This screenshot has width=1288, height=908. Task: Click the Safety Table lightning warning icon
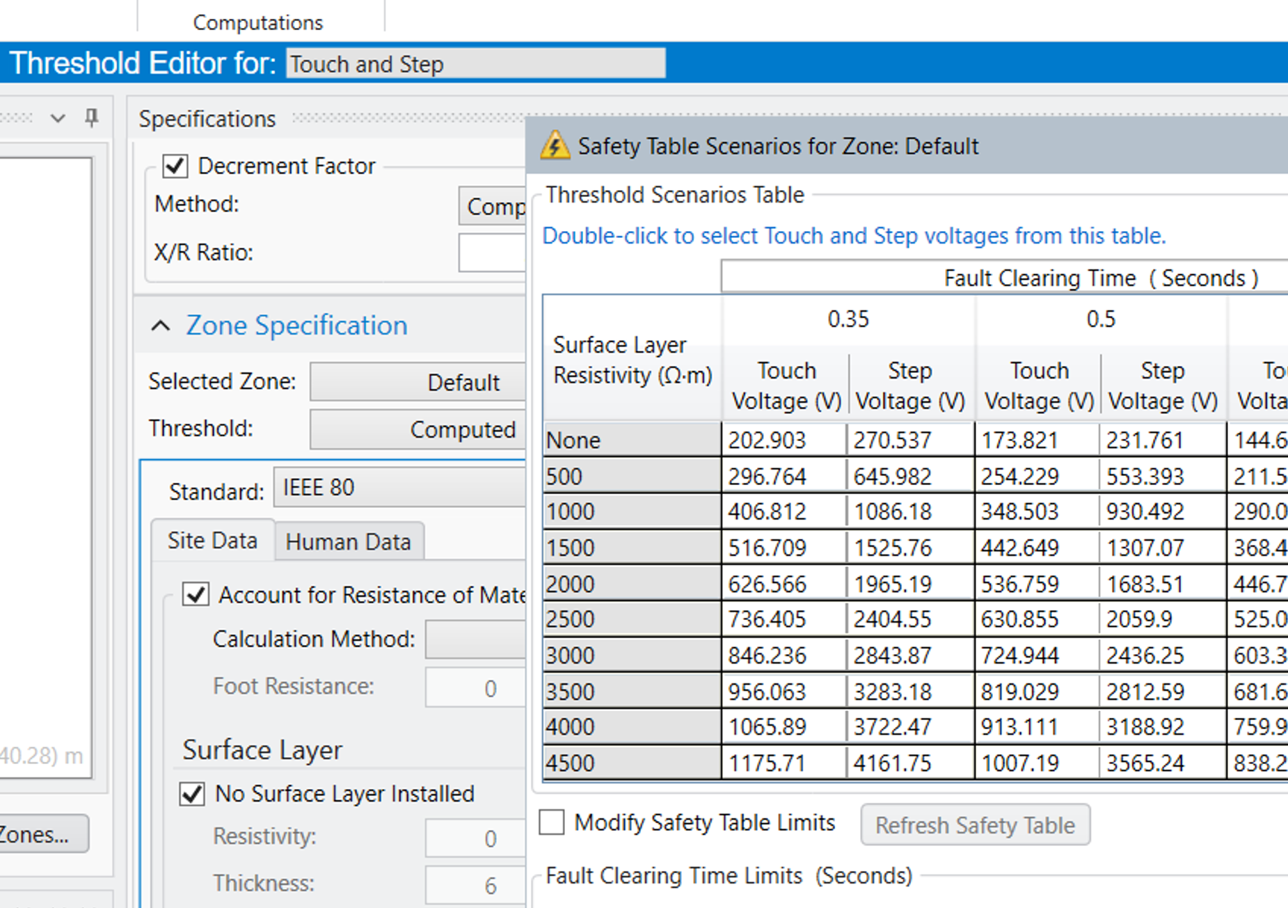tap(555, 145)
